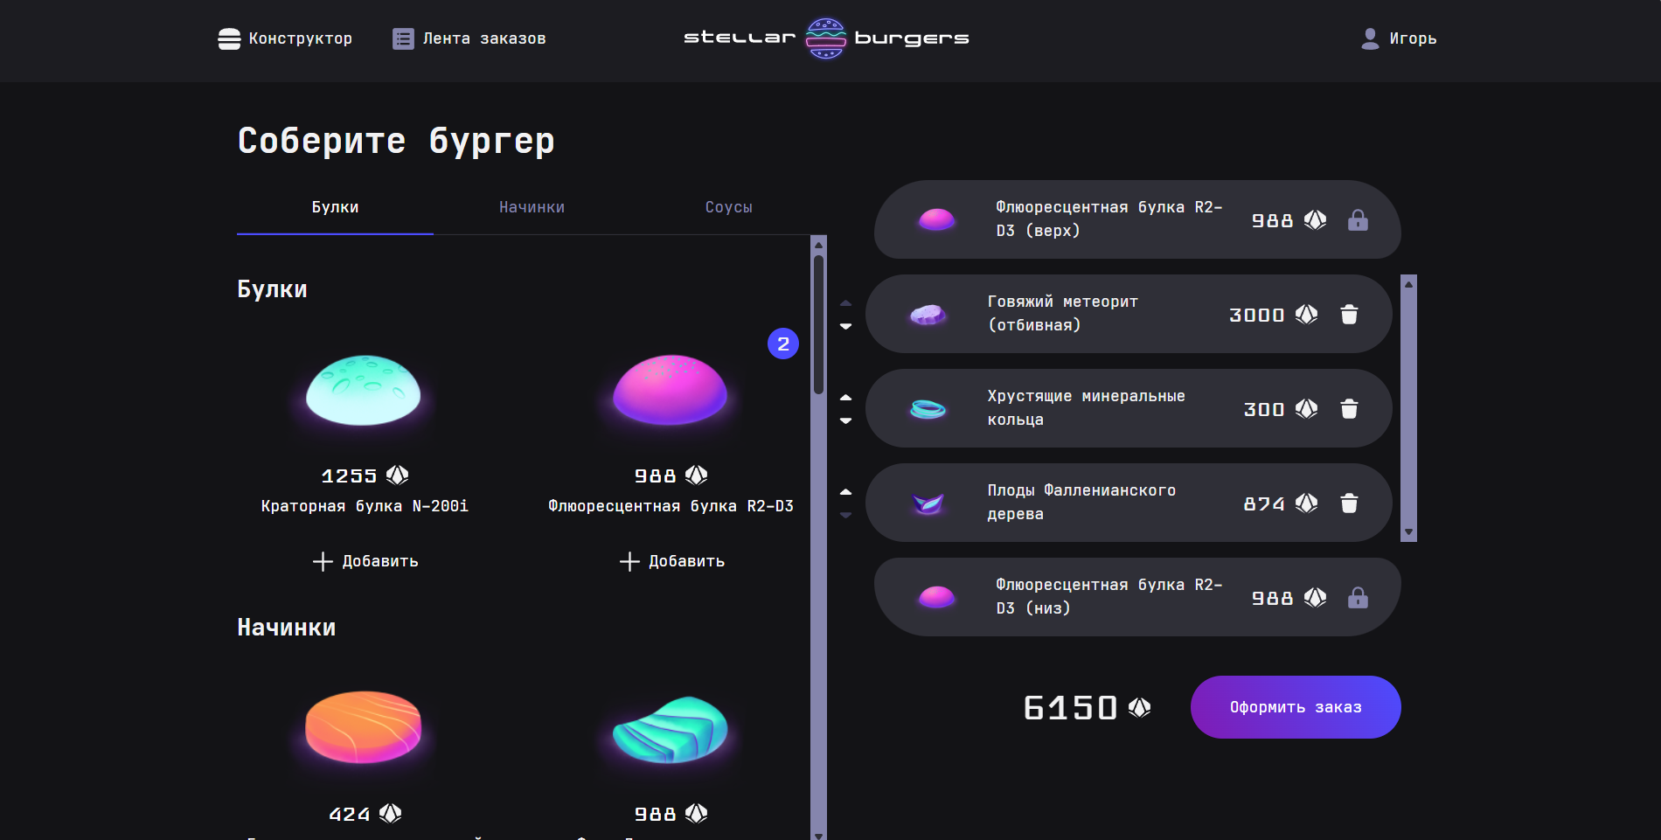Open orange filling image priced 424
The height and width of the screenshot is (840, 1661).
coord(364,727)
